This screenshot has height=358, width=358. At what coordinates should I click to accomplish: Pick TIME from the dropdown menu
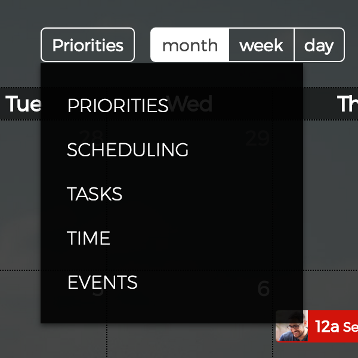pyautogui.click(x=88, y=237)
